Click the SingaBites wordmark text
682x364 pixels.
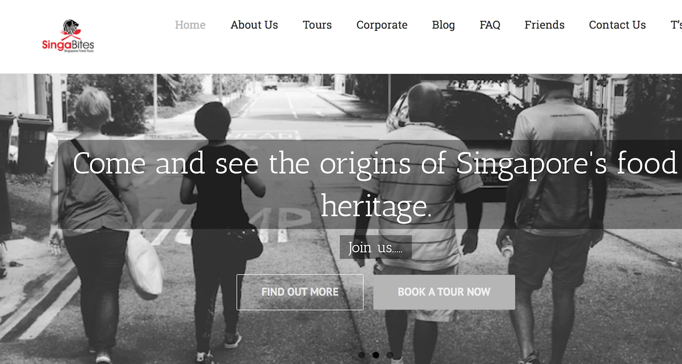pos(68,44)
